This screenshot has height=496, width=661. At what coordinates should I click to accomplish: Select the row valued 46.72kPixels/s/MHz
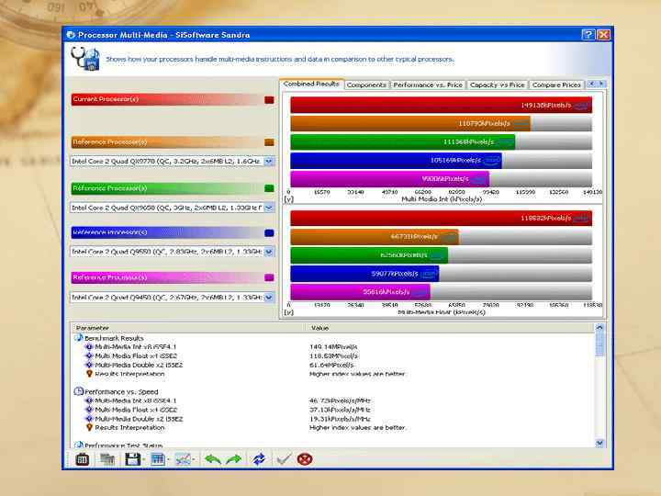click(x=333, y=400)
